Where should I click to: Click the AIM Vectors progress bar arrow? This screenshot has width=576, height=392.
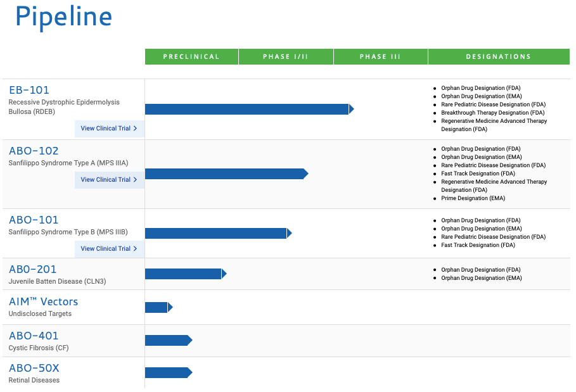(170, 307)
